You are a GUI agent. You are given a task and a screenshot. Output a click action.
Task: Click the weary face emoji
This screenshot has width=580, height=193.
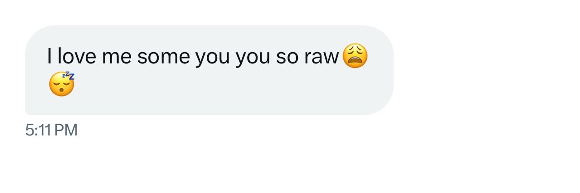355,56
